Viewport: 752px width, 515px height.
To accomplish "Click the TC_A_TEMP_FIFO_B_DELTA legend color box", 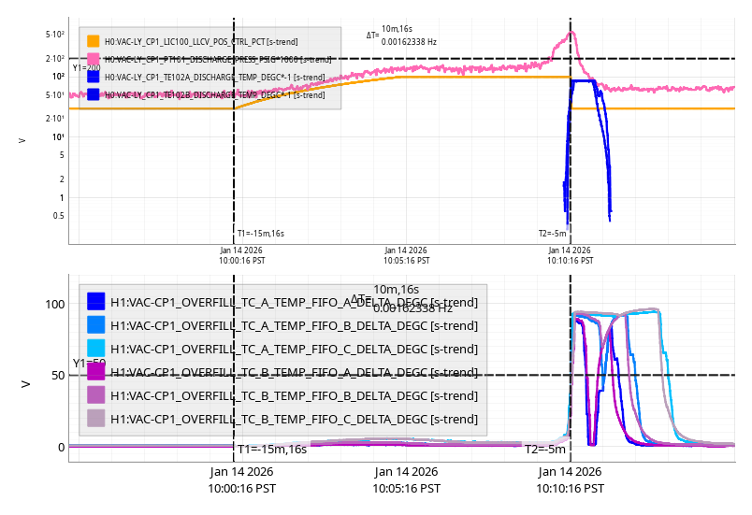I will point(95,325).
